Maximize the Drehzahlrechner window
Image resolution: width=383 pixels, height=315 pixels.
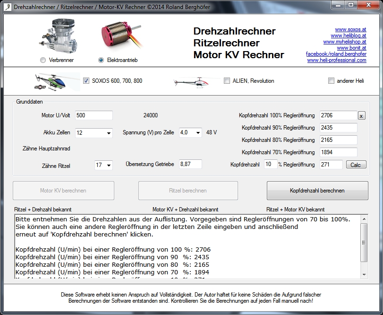(x=351, y=5)
